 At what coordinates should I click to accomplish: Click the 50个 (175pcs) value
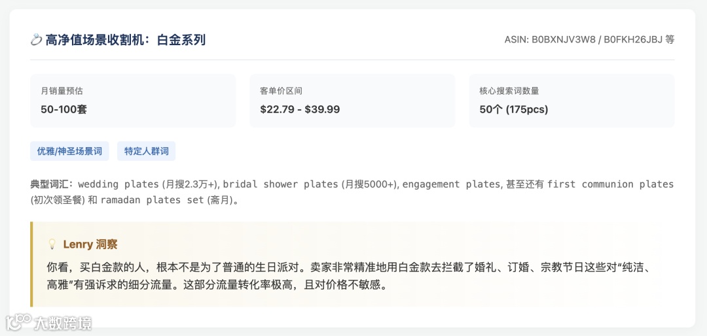coord(513,109)
